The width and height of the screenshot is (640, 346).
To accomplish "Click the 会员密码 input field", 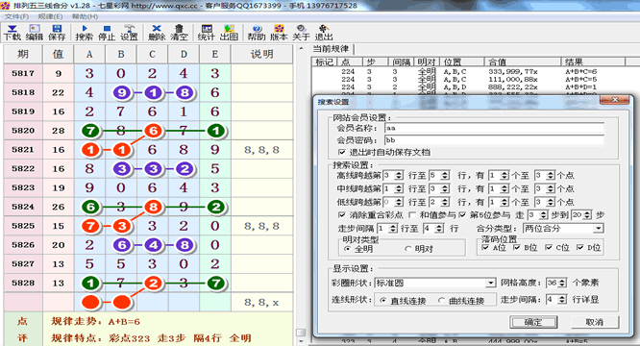I will (x=494, y=140).
